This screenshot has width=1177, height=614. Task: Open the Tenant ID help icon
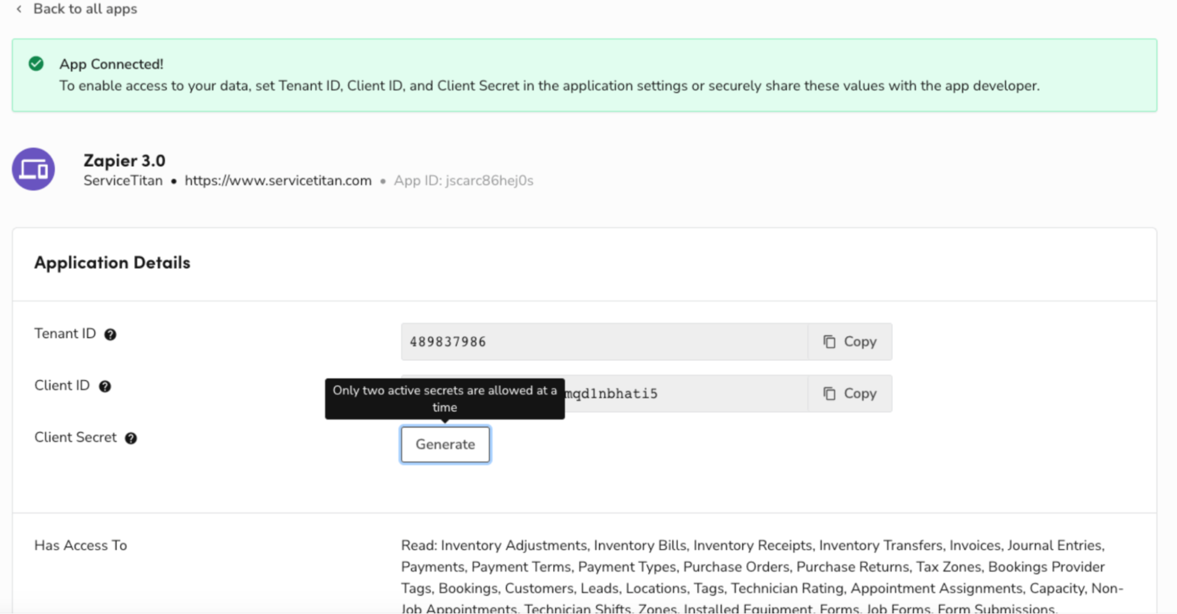coord(110,335)
